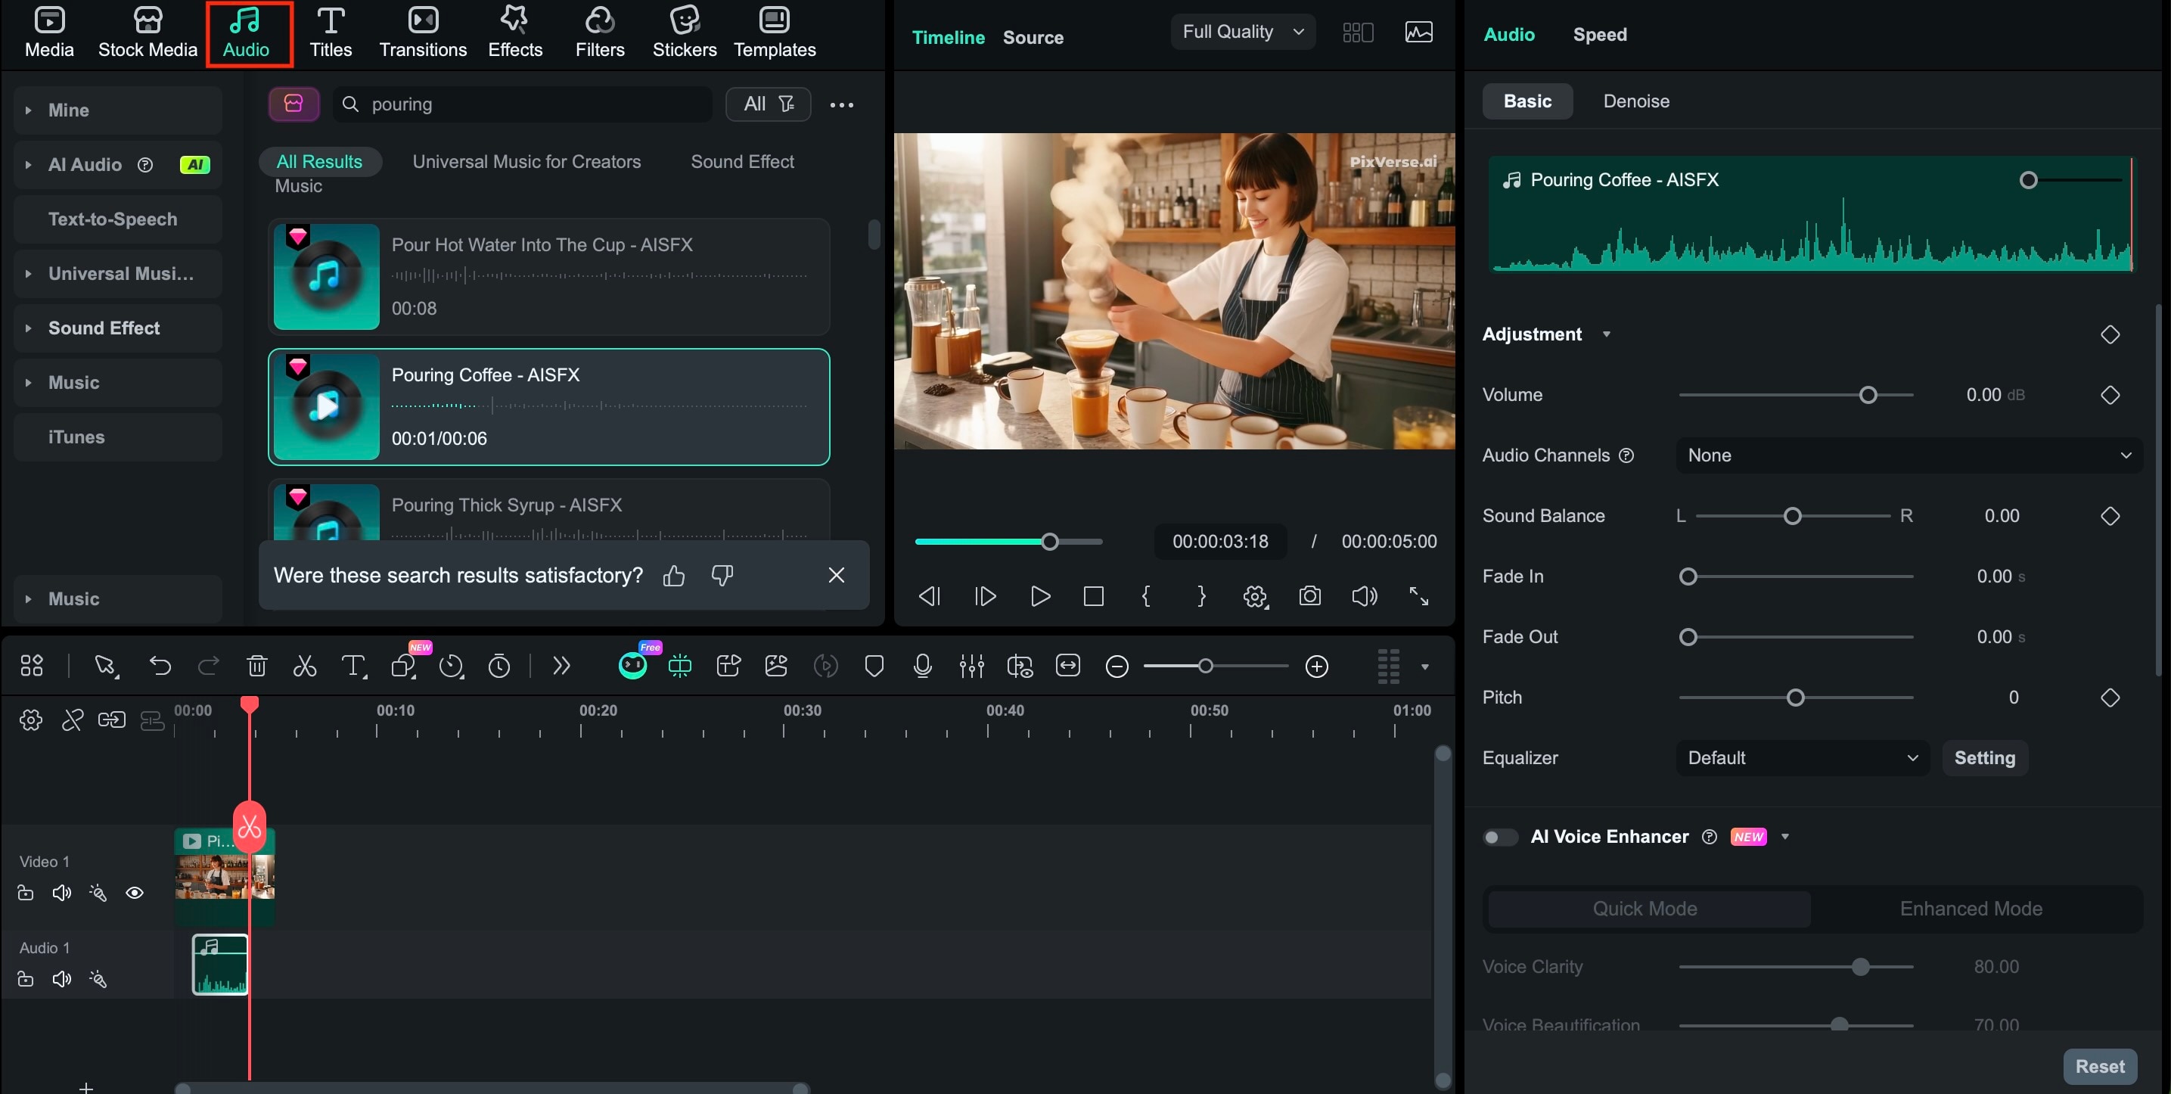
Task: Click the marker shield icon in toolbar
Action: click(x=874, y=666)
